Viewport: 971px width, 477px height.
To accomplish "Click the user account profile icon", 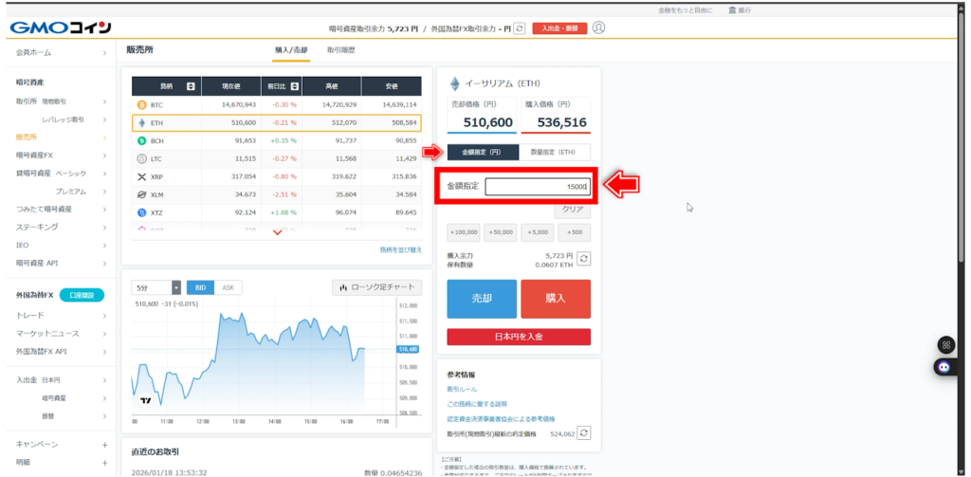I will (x=598, y=28).
